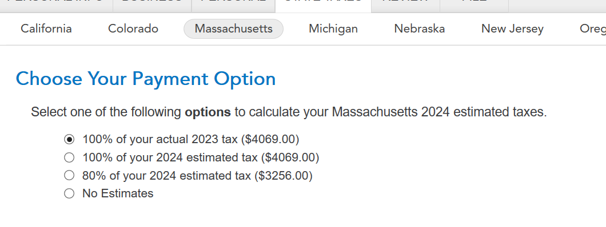Viewport: 606px width, 227px height.
Task: Open the Nebraska state tab
Action: pos(419,29)
